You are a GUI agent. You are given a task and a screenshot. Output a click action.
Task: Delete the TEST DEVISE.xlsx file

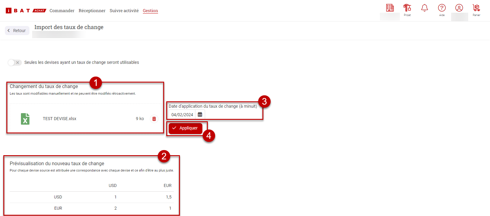154,119
